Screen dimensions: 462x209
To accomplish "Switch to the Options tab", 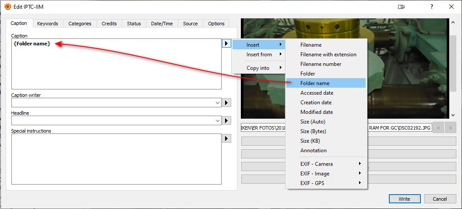I will click(x=216, y=24).
